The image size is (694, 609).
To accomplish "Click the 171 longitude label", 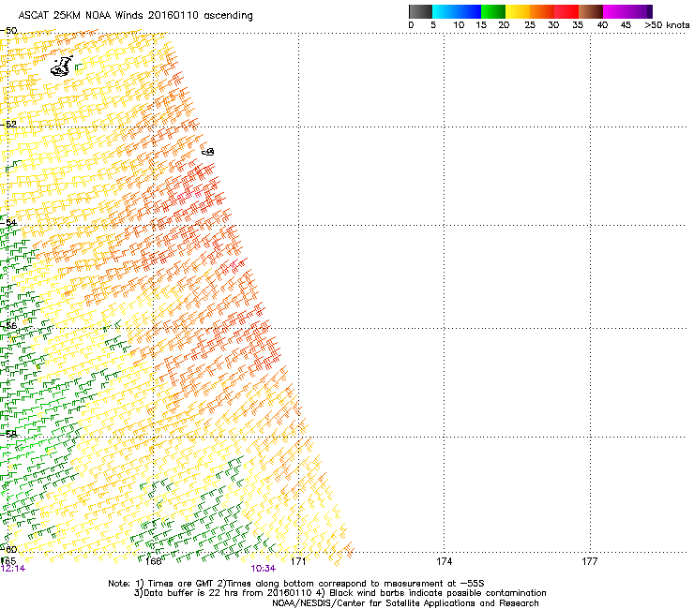I will (298, 561).
